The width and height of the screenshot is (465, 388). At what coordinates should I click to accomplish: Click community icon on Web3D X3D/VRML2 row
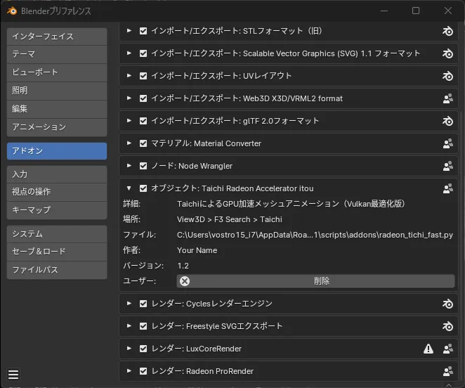(x=448, y=98)
